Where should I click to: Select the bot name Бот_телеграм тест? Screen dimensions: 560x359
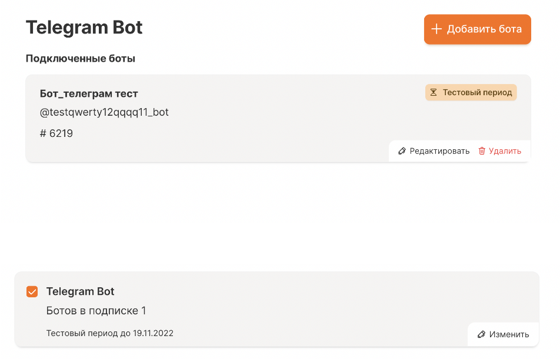[x=89, y=94]
